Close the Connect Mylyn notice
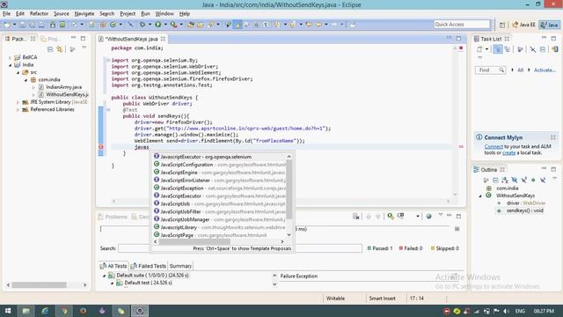 coord(552,137)
